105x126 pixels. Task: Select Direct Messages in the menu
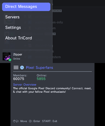(x=26, y=7)
